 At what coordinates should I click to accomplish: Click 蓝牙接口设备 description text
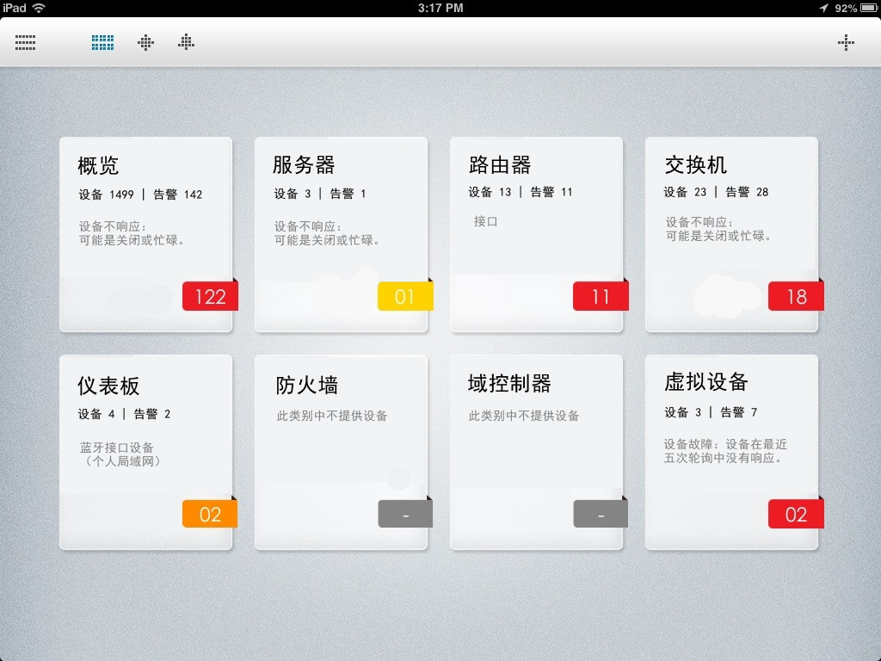pos(120,454)
